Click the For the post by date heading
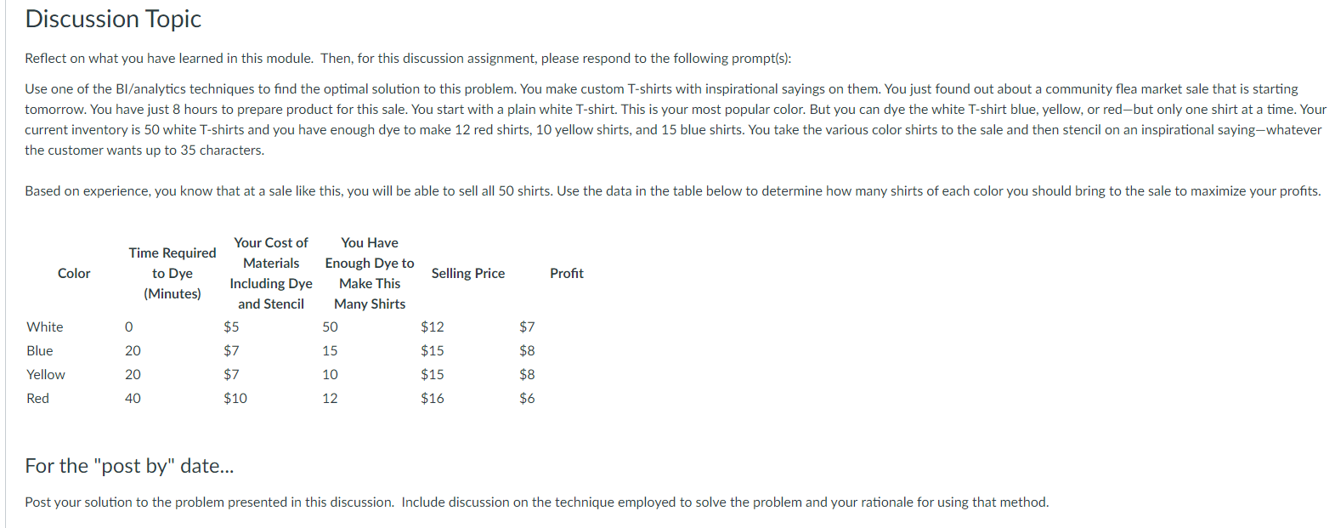 129,466
